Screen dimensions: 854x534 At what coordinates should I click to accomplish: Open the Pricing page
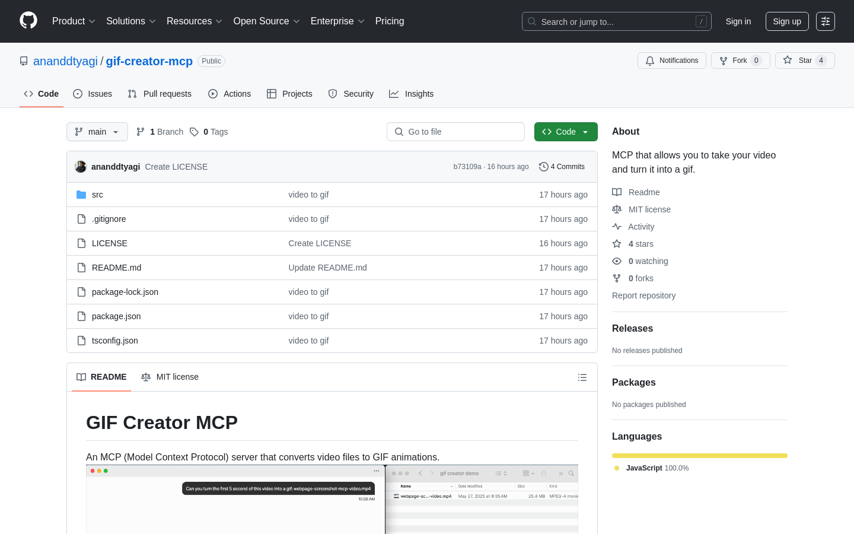coord(390,21)
